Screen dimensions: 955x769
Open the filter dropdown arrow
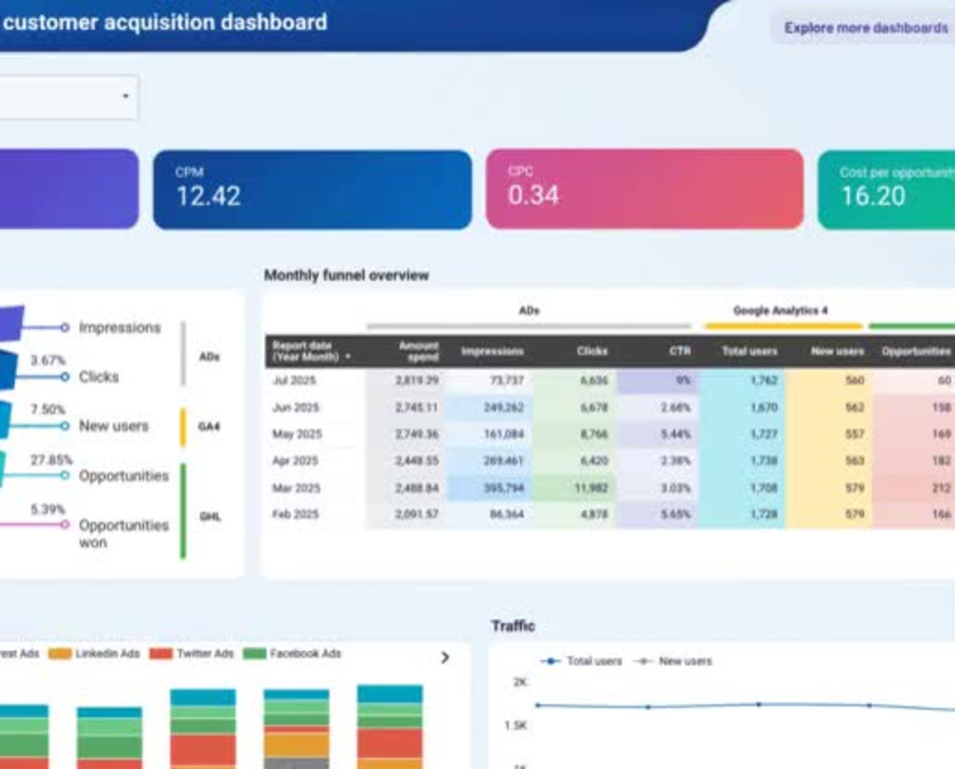click(x=125, y=96)
